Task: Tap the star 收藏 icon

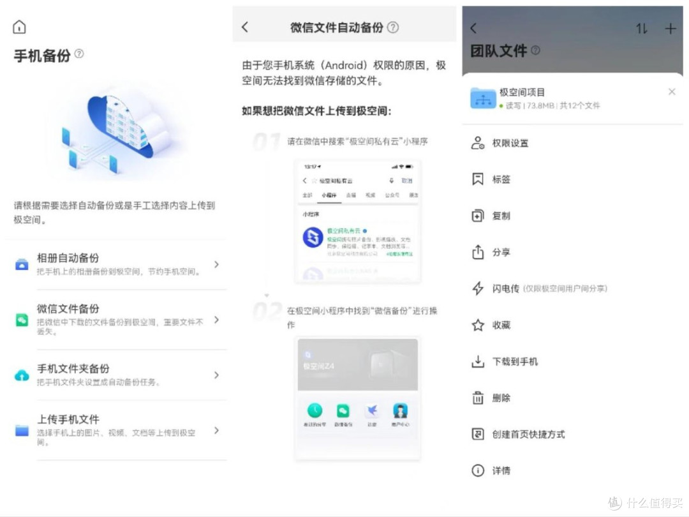Action: click(x=478, y=325)
